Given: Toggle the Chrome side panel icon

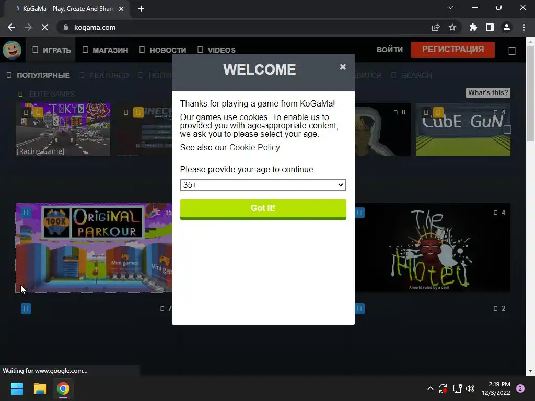Looking at the screenshot, I should (490, 27).
